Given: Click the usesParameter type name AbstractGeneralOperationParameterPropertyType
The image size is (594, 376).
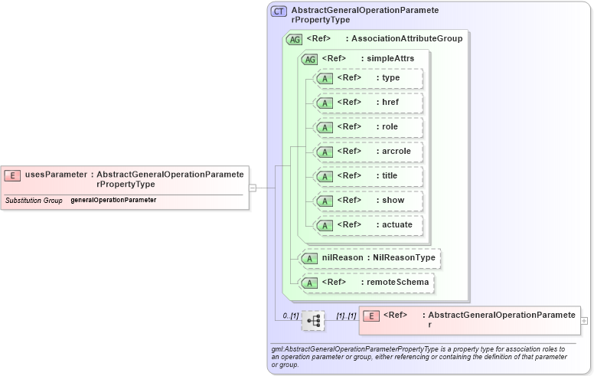Looking at the screenshot, I should 170,179.
